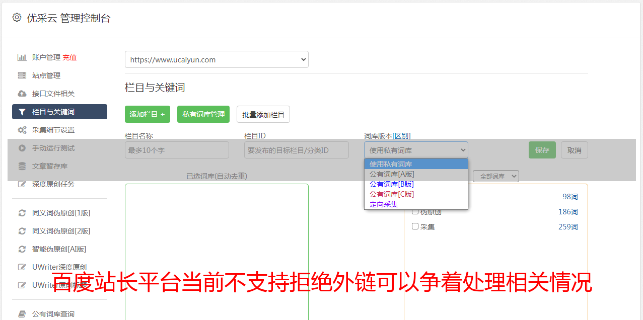Select 使用私有词库 option in list

(416, 164)
